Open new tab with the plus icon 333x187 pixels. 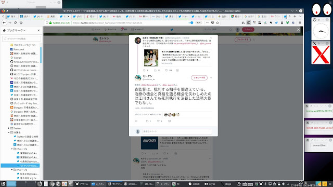[x=295, y=16]
